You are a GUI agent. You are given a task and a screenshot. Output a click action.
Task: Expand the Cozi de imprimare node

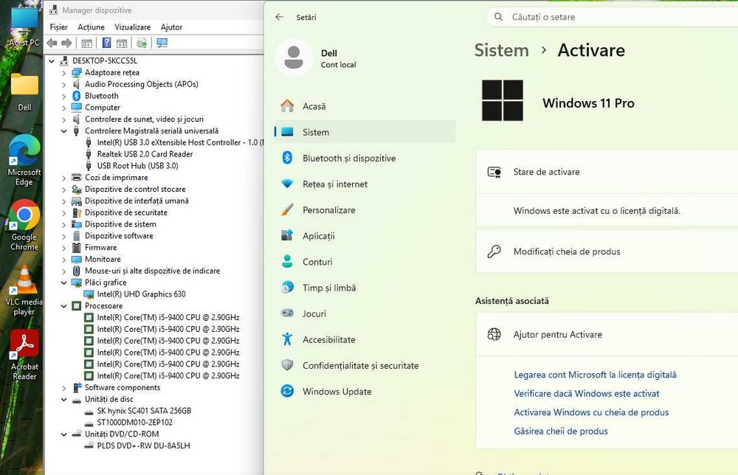click(64, 178)
